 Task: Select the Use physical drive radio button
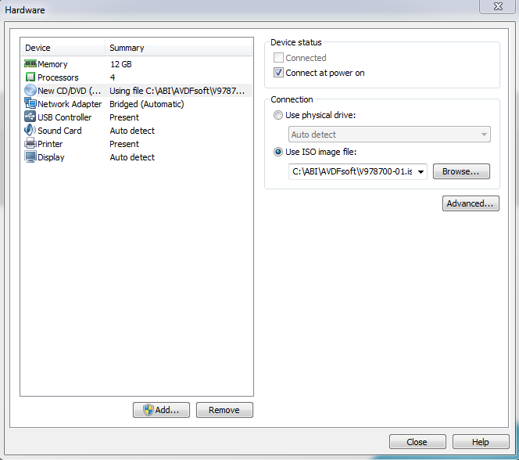(x=279, y=116)
